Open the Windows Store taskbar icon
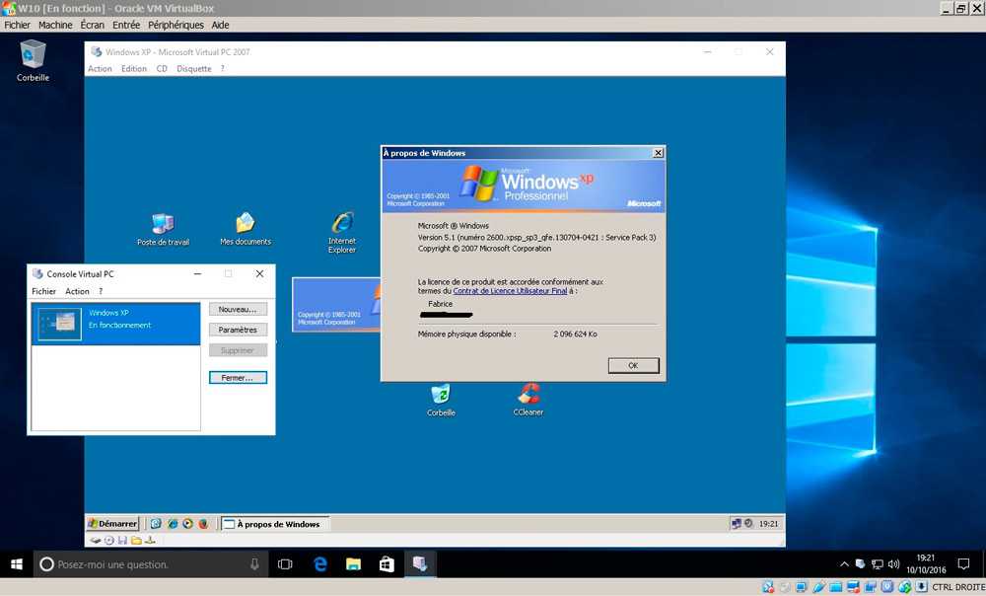Viewport: 986px width, 596px height. click(387, 564)
